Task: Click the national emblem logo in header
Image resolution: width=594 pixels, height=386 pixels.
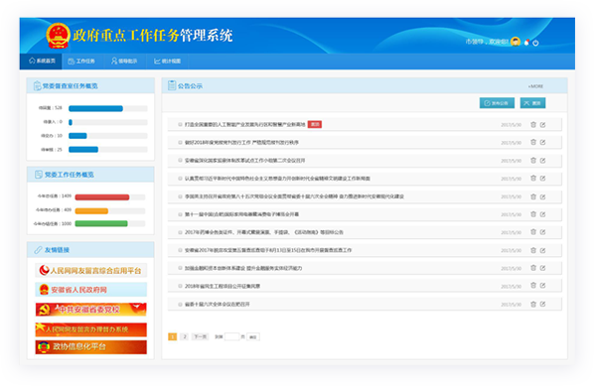Action: point(58,36)
